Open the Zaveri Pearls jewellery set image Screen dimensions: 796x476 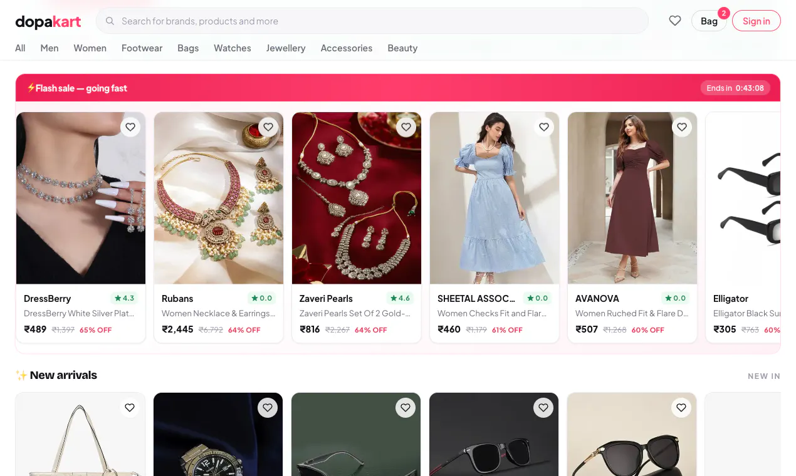point(357,198)
